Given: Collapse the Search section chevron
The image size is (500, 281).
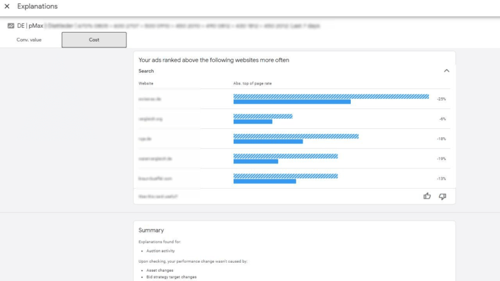Looking at the screenshot, I should pos(447,71).
